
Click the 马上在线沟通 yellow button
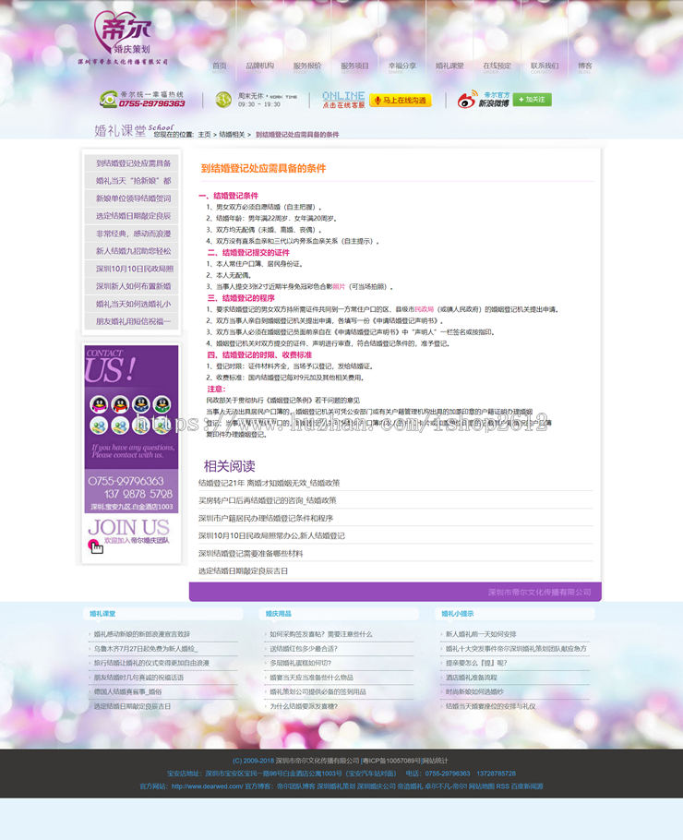point(401,101)
